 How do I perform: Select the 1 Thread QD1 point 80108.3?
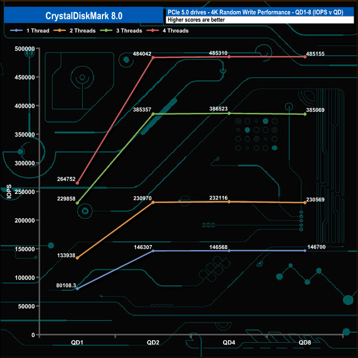(78, 289)
